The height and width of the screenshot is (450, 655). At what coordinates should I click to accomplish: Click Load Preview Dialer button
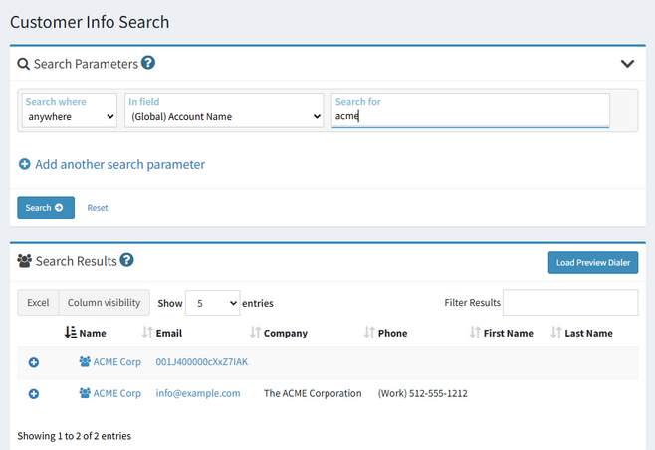592,263
